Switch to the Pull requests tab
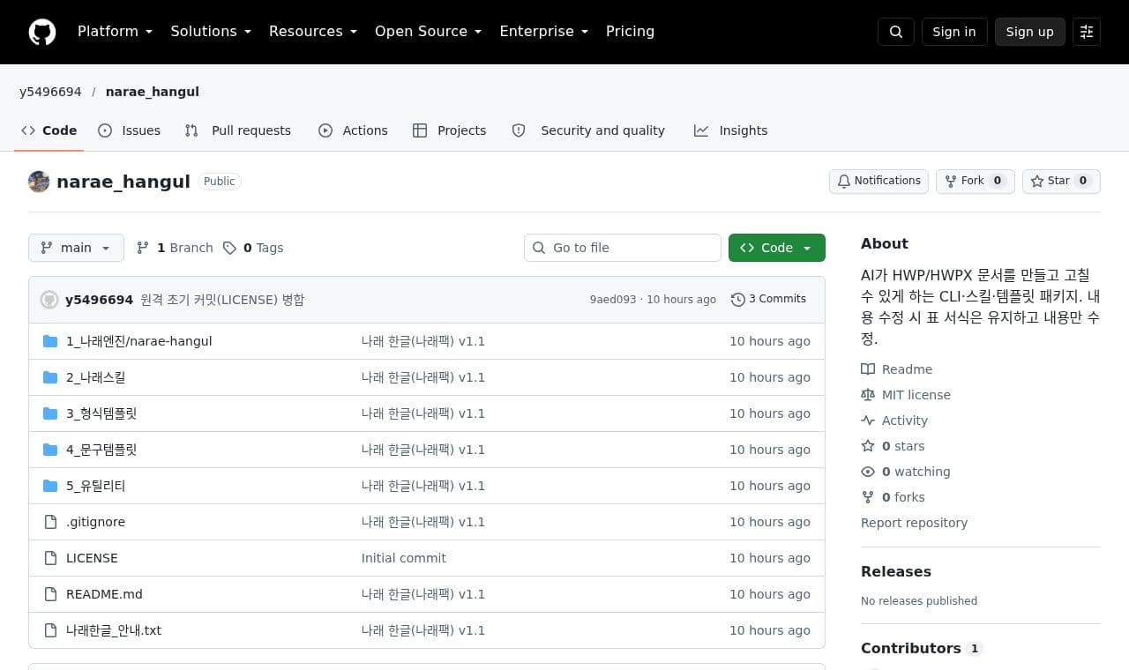Screen dimensions: 1129x670 tap(238, 130)
